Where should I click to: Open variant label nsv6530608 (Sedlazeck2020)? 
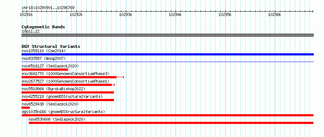(x=57, y=119)
